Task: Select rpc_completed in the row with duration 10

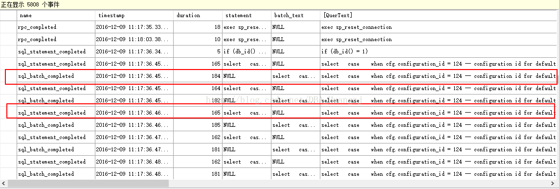Action: coord(37,39)
